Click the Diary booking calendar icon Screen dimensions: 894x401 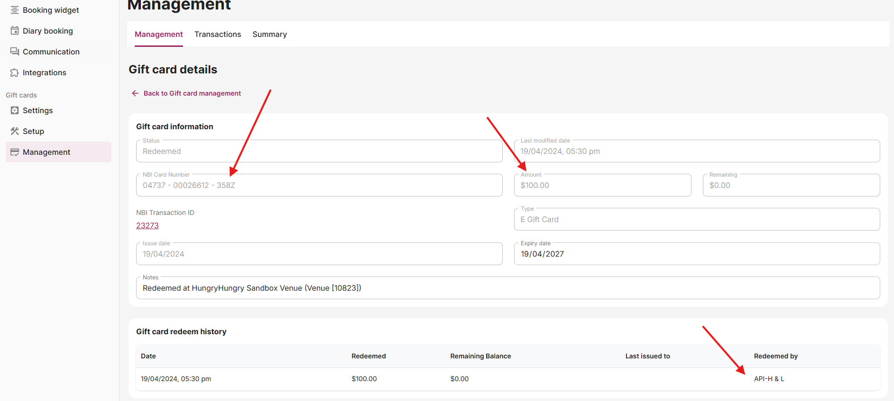point(15,31)
